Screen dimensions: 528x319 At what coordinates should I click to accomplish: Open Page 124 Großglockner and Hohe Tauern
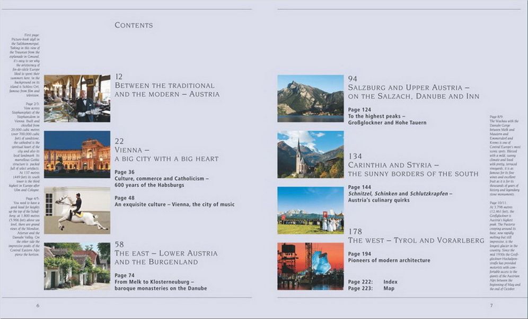point(387,116)
